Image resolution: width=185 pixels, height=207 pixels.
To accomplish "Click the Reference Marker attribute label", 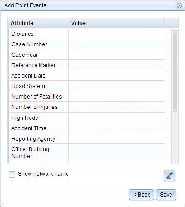I will click(x=34, y=65).
